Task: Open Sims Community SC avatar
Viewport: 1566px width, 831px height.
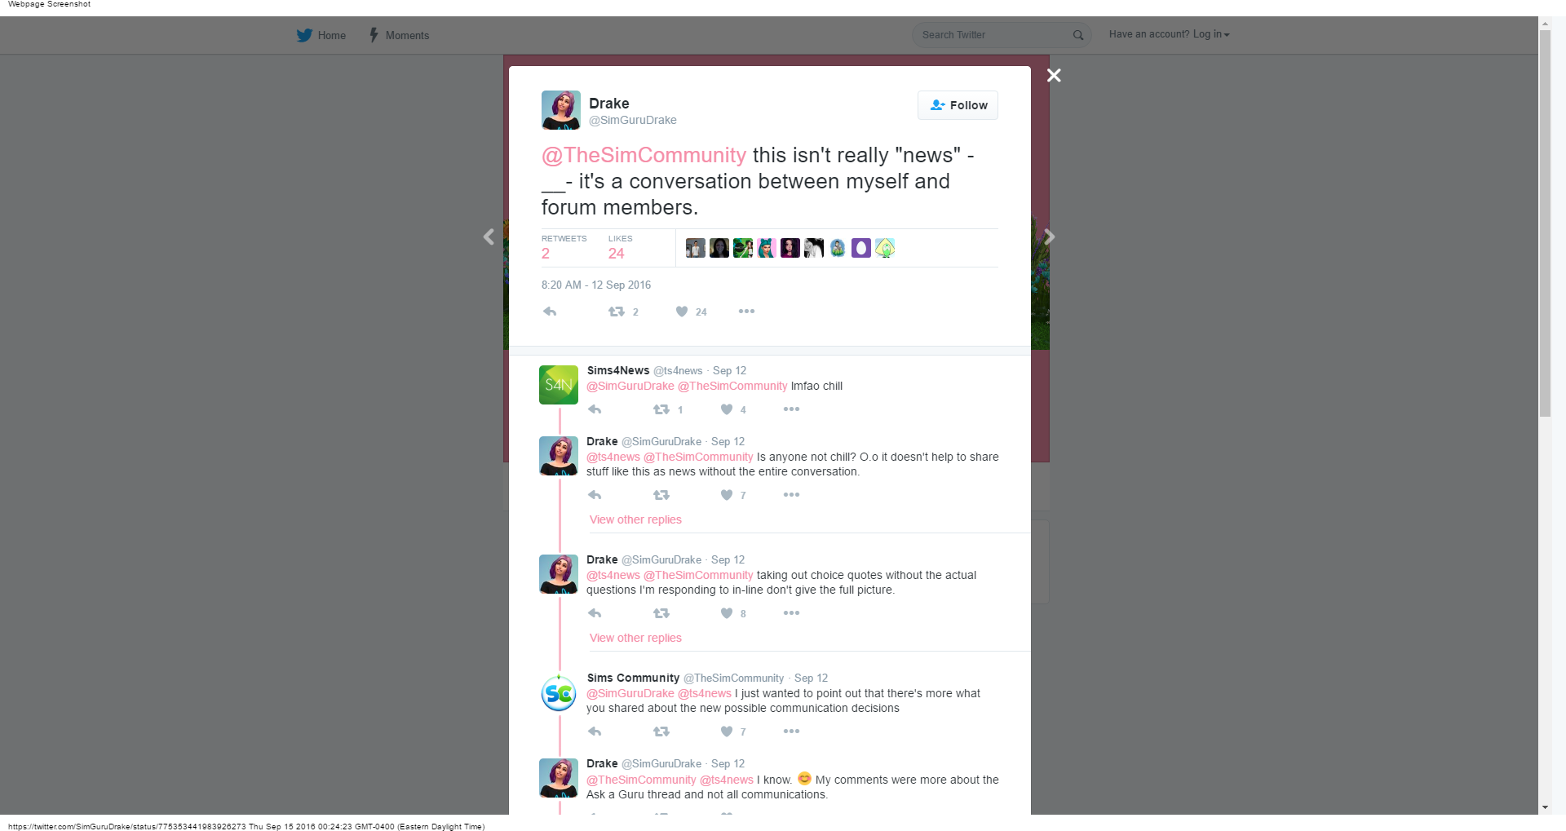Action: pyautogui.click(x=559, y=694)
